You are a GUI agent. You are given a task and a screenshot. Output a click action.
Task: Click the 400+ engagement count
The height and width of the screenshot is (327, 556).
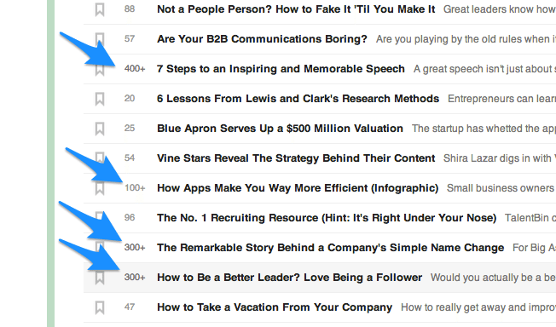[135, 69]
